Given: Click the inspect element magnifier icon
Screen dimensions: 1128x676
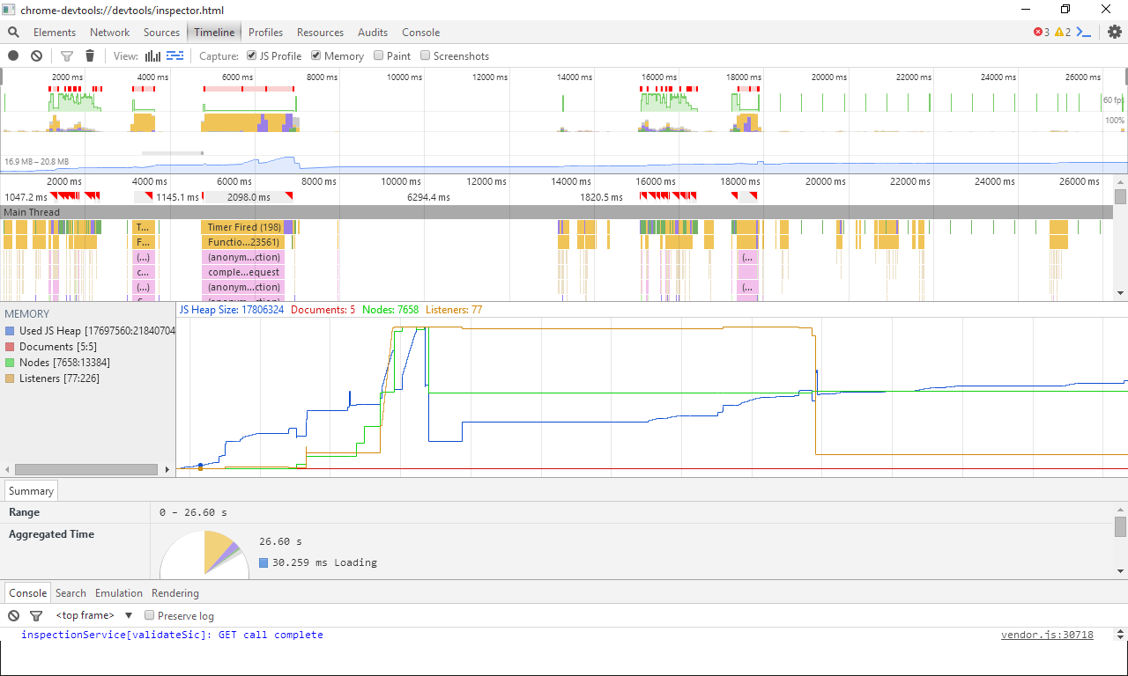Looking at the screenshot, I should pyautogui.click(x=13, y=33).
